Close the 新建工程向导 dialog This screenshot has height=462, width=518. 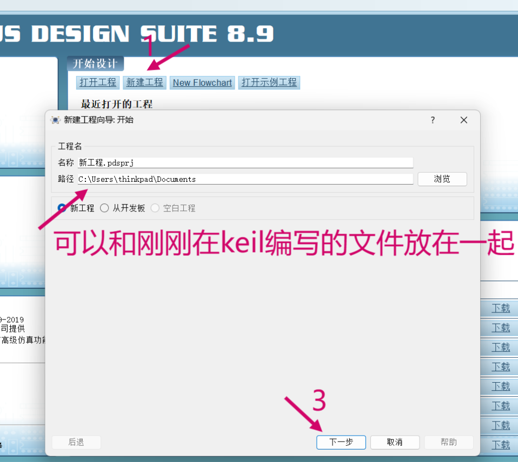pyautogui.click(x=464, y=120)
